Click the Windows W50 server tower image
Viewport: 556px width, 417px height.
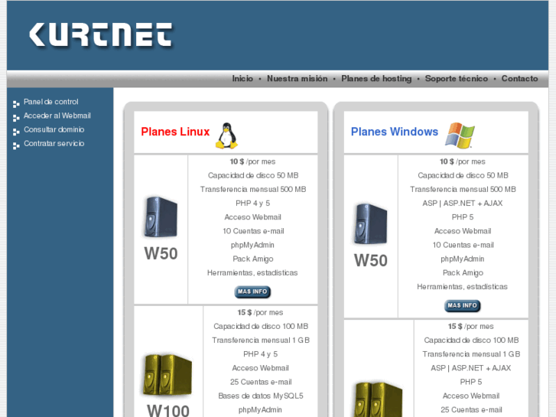click(x=371, y=224)
